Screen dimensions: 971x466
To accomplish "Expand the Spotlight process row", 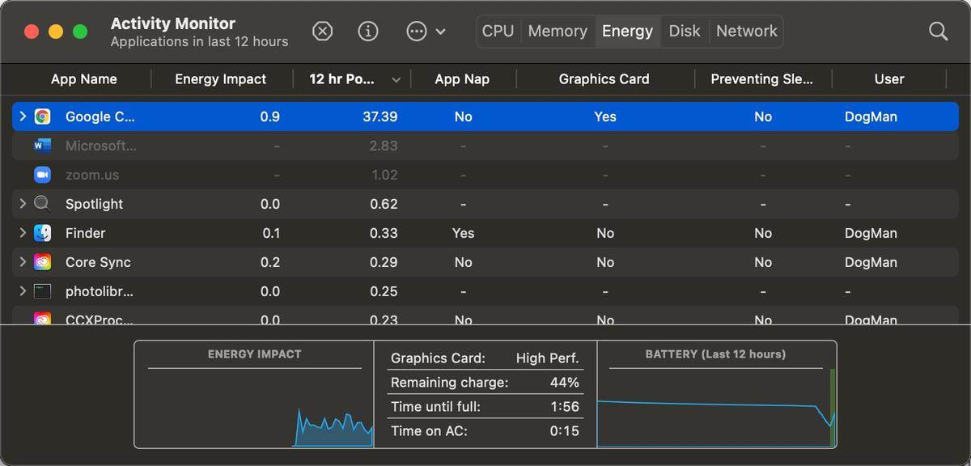I will click(x=23, y=204).
